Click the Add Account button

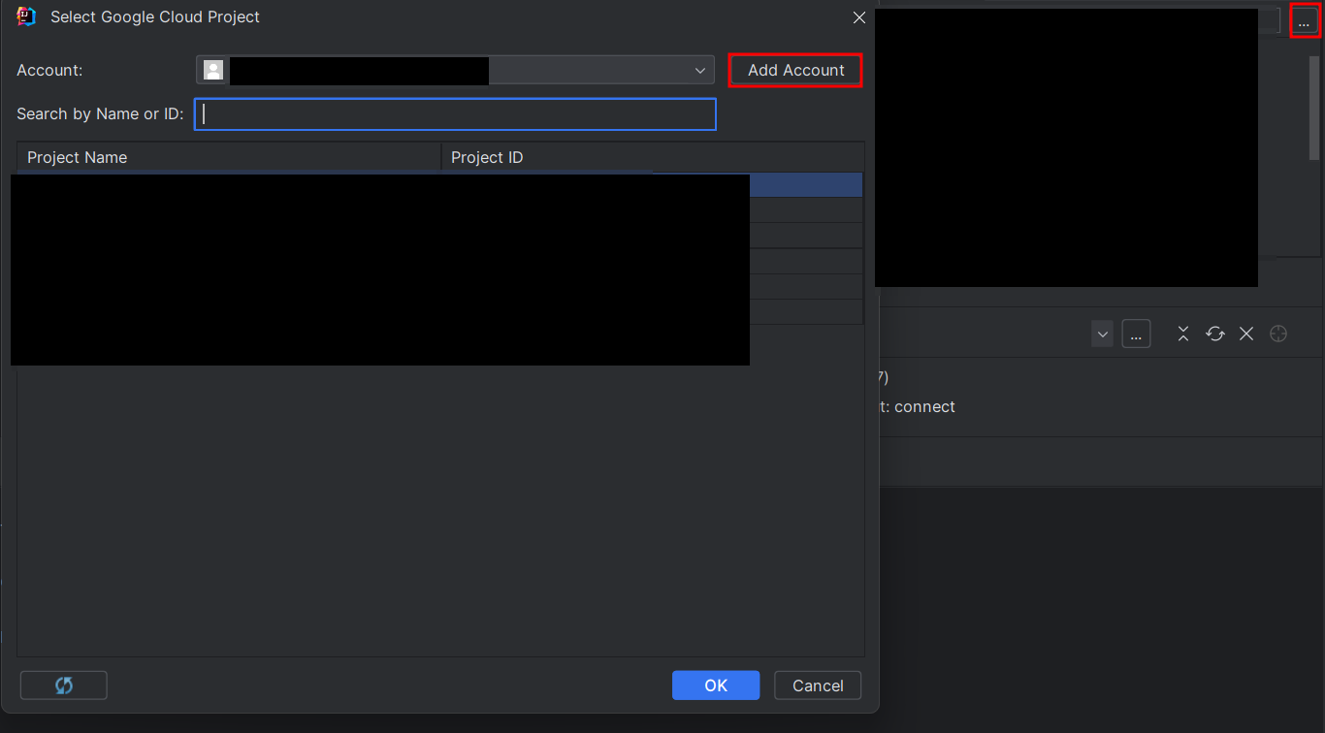click(795, 70)
